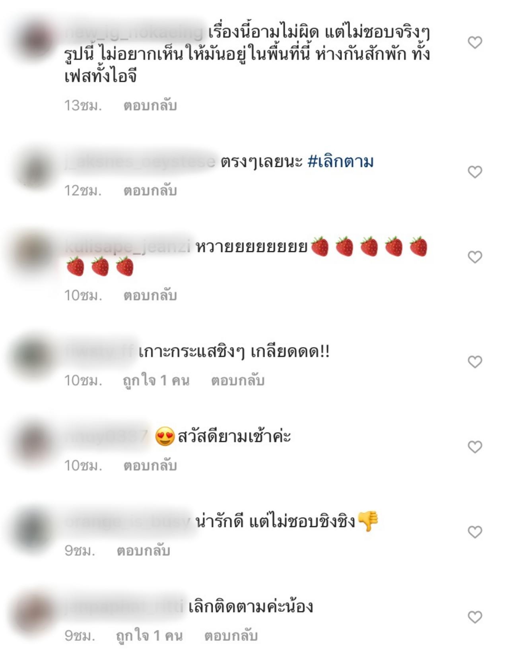The width and height of the screenshot is (509, 669).
Task: Like the สวัสดียามเช้าค่ะ comment
Action: [475, 447]
